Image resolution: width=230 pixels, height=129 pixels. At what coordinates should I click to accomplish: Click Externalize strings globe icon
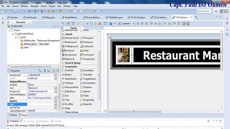click(111, 24)
